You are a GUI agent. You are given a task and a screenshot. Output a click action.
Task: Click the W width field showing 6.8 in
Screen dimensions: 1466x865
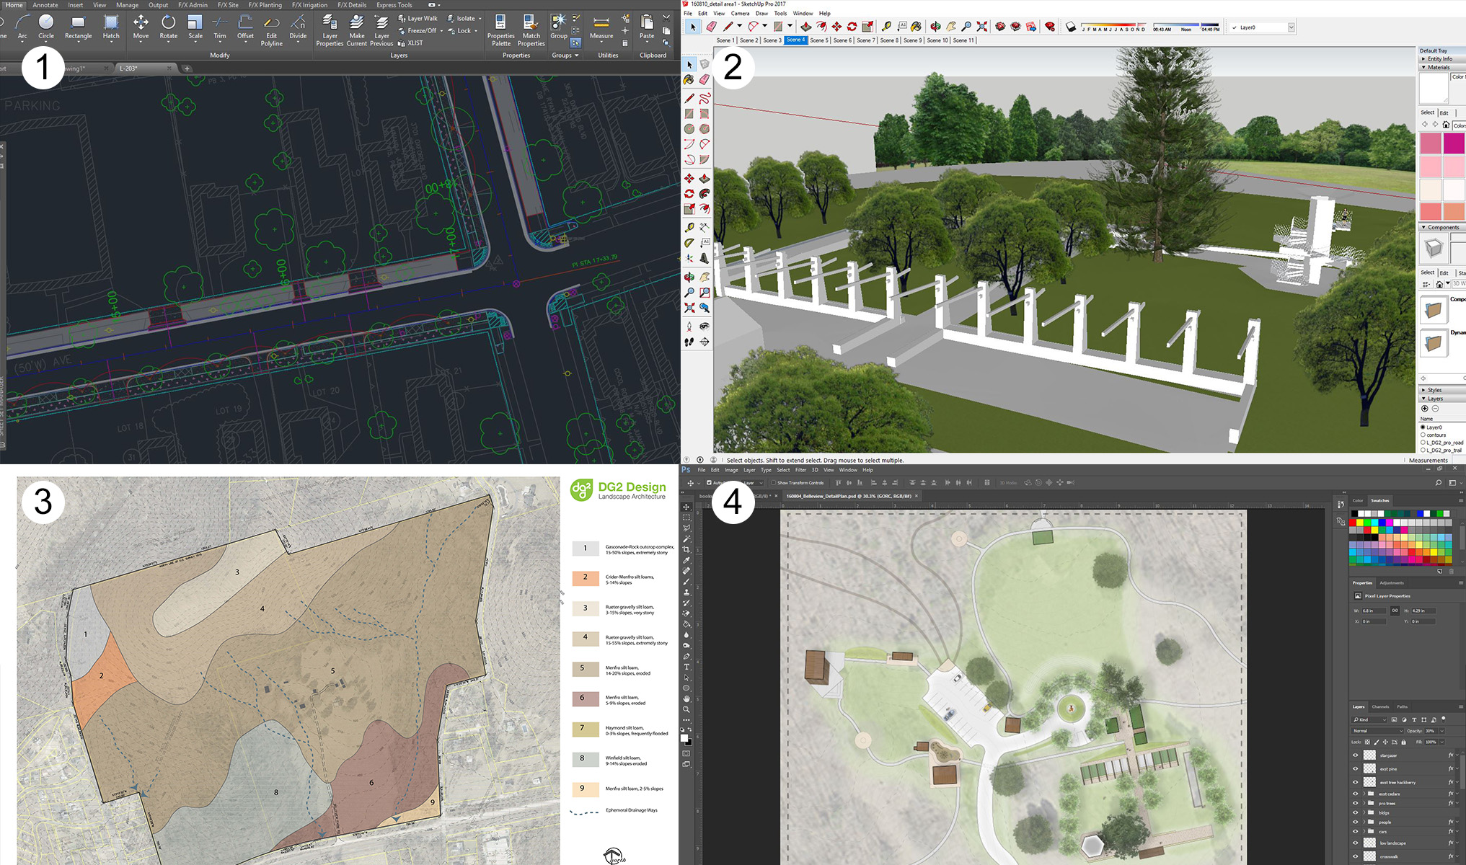(1372, 611)
